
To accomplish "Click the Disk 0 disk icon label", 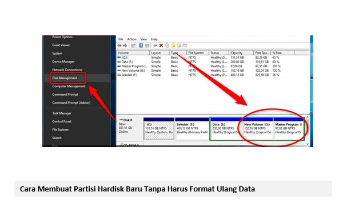I will tap(126, 120).
